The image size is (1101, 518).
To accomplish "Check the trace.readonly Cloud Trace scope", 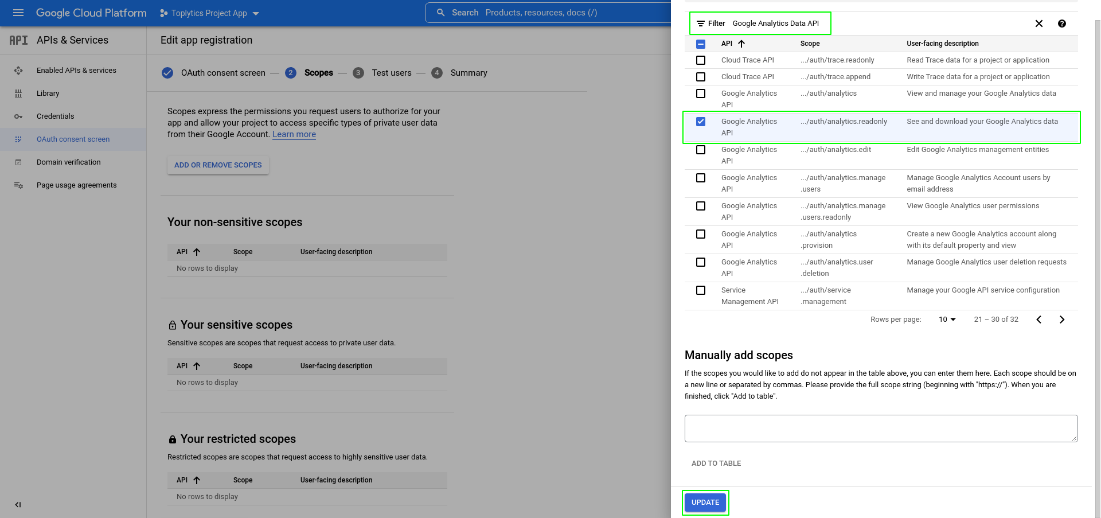I will click(701, 60).
